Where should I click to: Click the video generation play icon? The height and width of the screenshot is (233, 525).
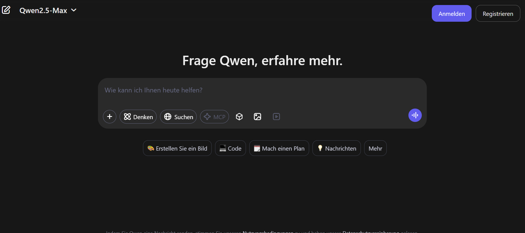click(x=276, y=117)
